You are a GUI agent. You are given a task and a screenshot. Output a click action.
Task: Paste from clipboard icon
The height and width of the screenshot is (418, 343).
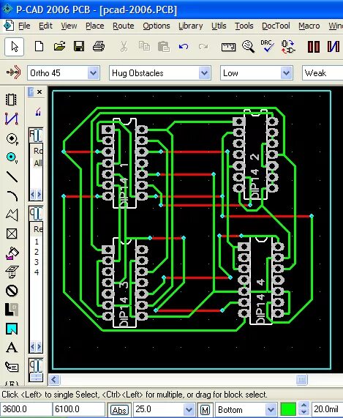pyautogui.click(x=164, y=47)
